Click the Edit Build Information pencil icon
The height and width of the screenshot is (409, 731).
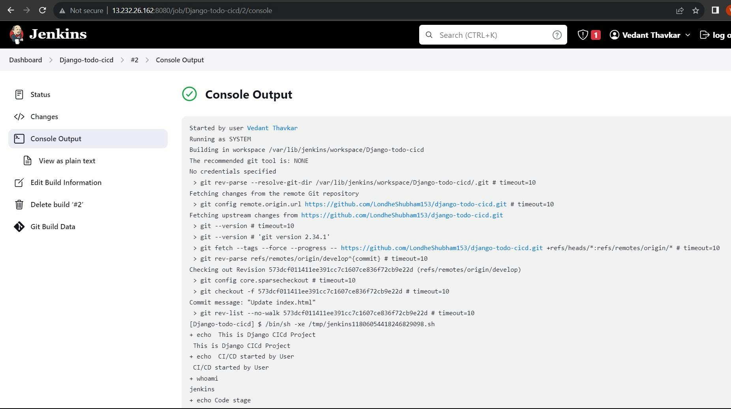[19, 183]
